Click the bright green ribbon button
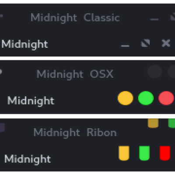Screen dimensions: 175x175 point(144,153)
